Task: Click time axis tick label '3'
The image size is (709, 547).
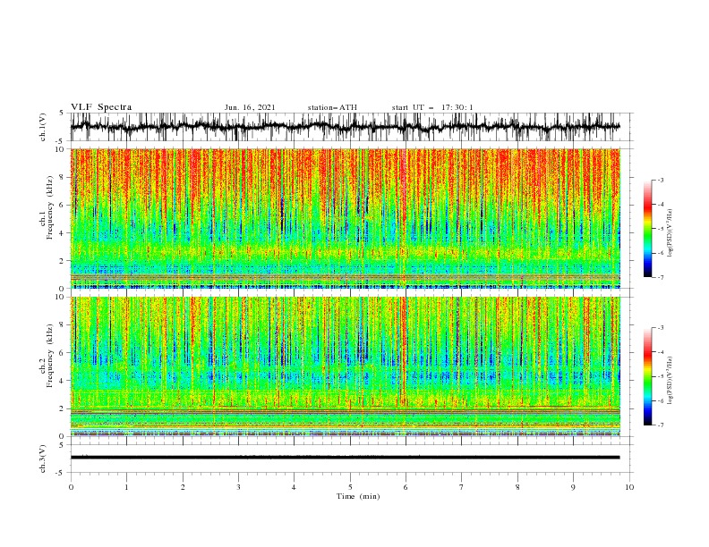Action: click(238, 487)
